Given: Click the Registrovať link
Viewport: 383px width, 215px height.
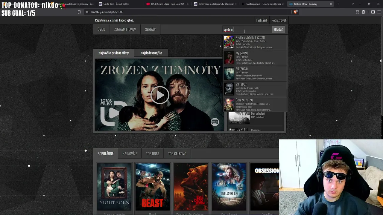Looking at the screenshot, I should click(x=279, y=20).
